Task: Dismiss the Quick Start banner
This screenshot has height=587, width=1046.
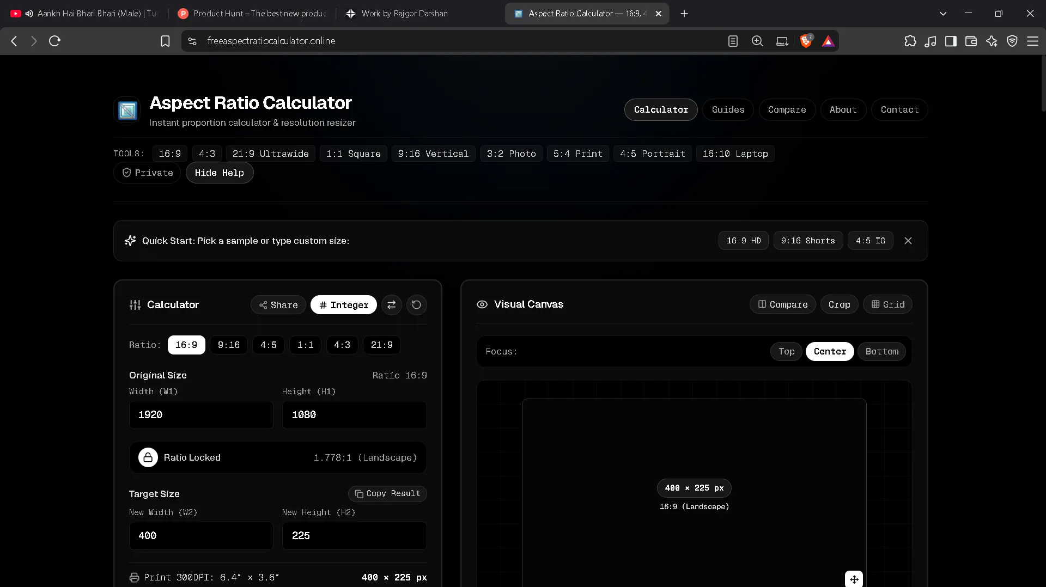Action: (x=908, y=241)
